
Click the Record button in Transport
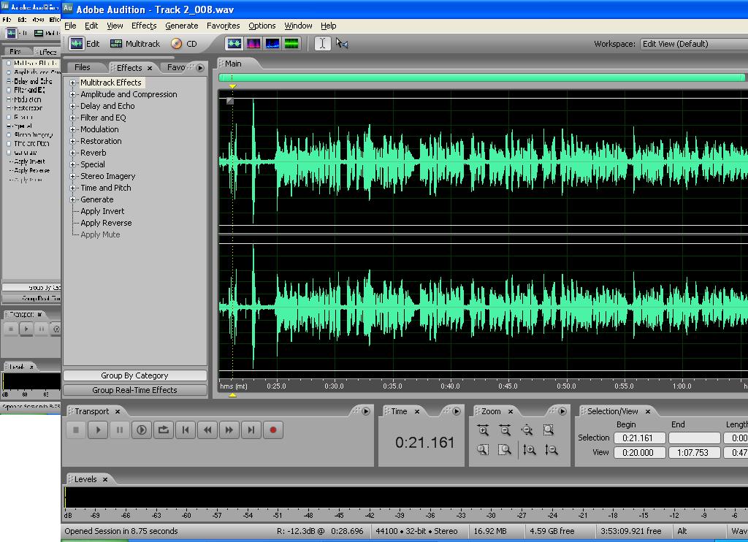click(273, 430)
